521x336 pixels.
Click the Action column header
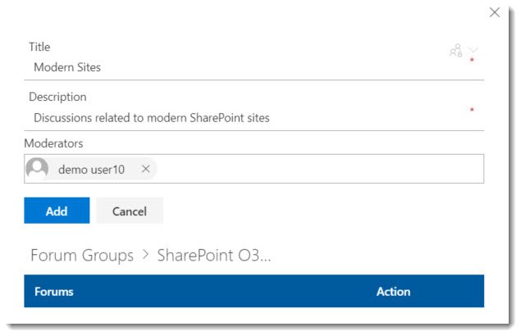(393, 292)
